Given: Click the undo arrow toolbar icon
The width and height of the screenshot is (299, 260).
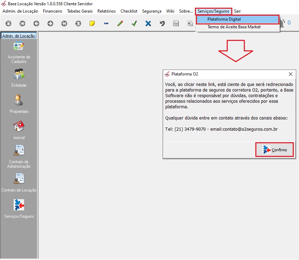Looking at the screenshot, I should 162,23.
